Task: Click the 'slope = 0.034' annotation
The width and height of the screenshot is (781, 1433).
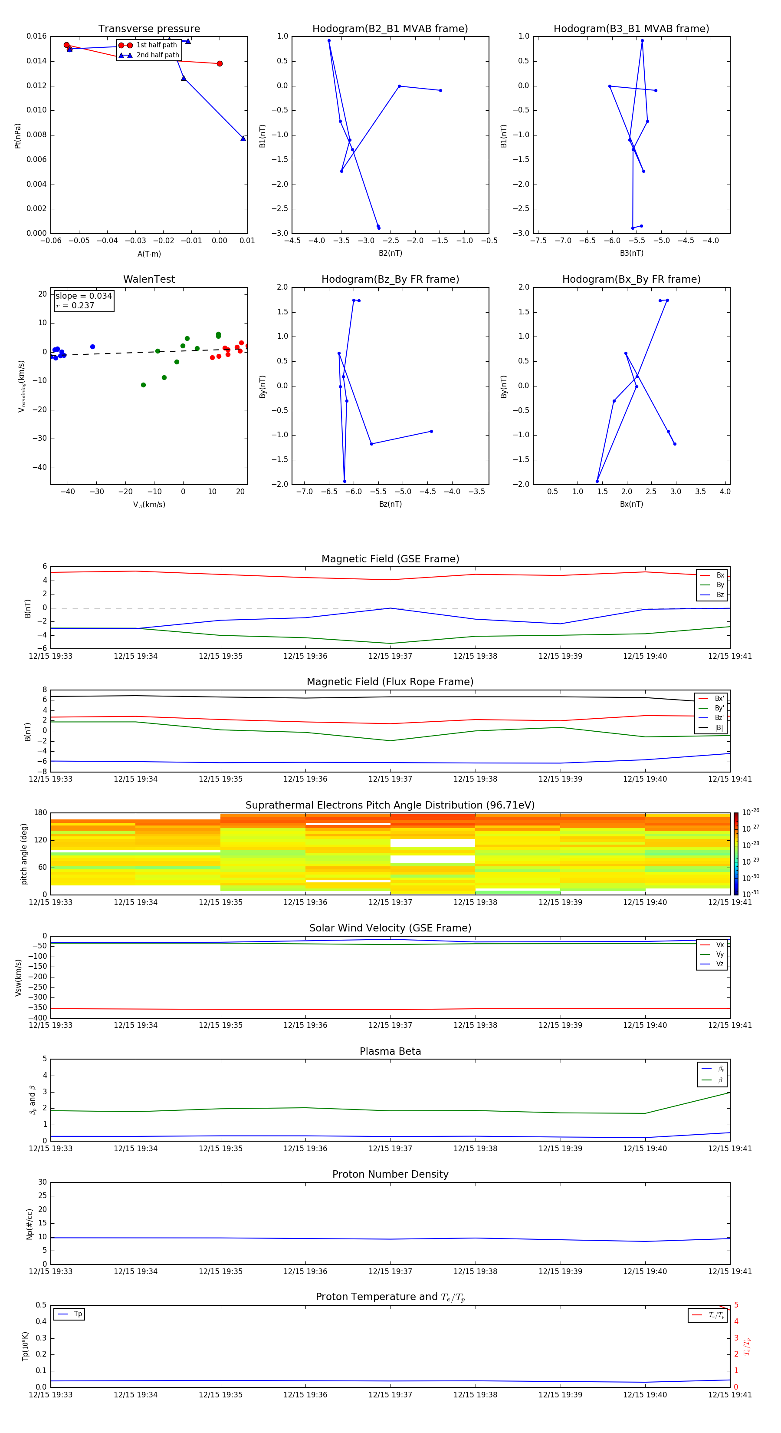Action: [x=83, y=296]
